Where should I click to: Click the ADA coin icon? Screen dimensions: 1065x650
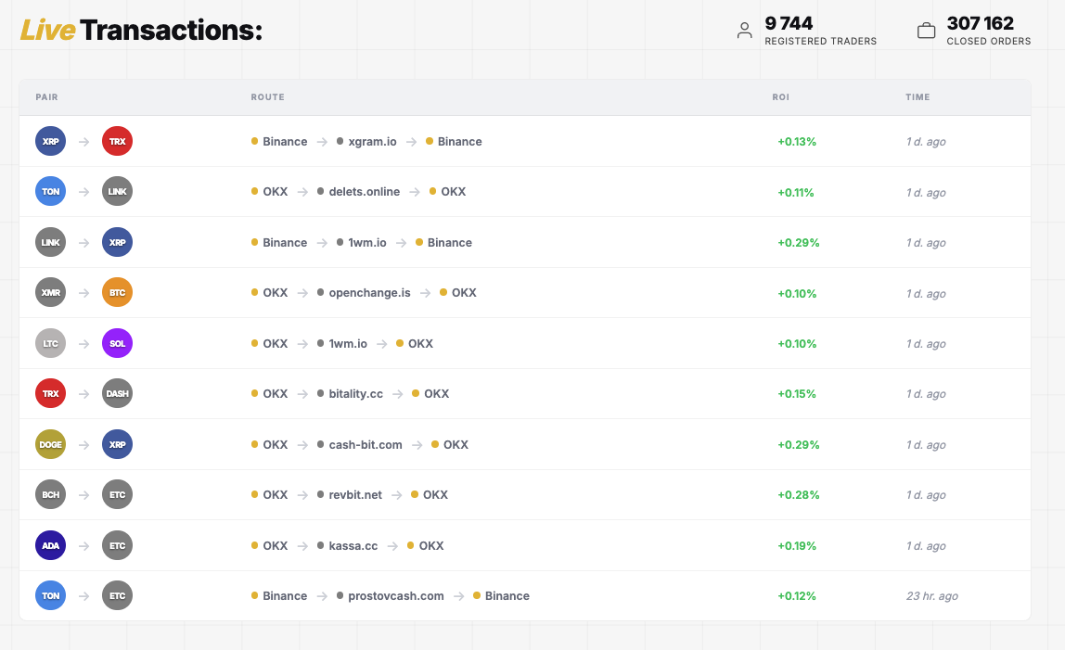click(x=50, y=545)
